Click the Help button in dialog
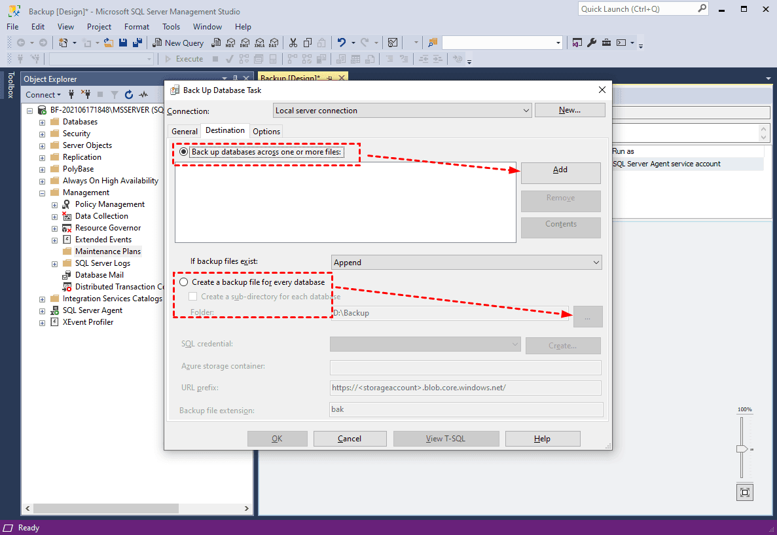Viewport: 777px width, 535px height. point(543,439)
